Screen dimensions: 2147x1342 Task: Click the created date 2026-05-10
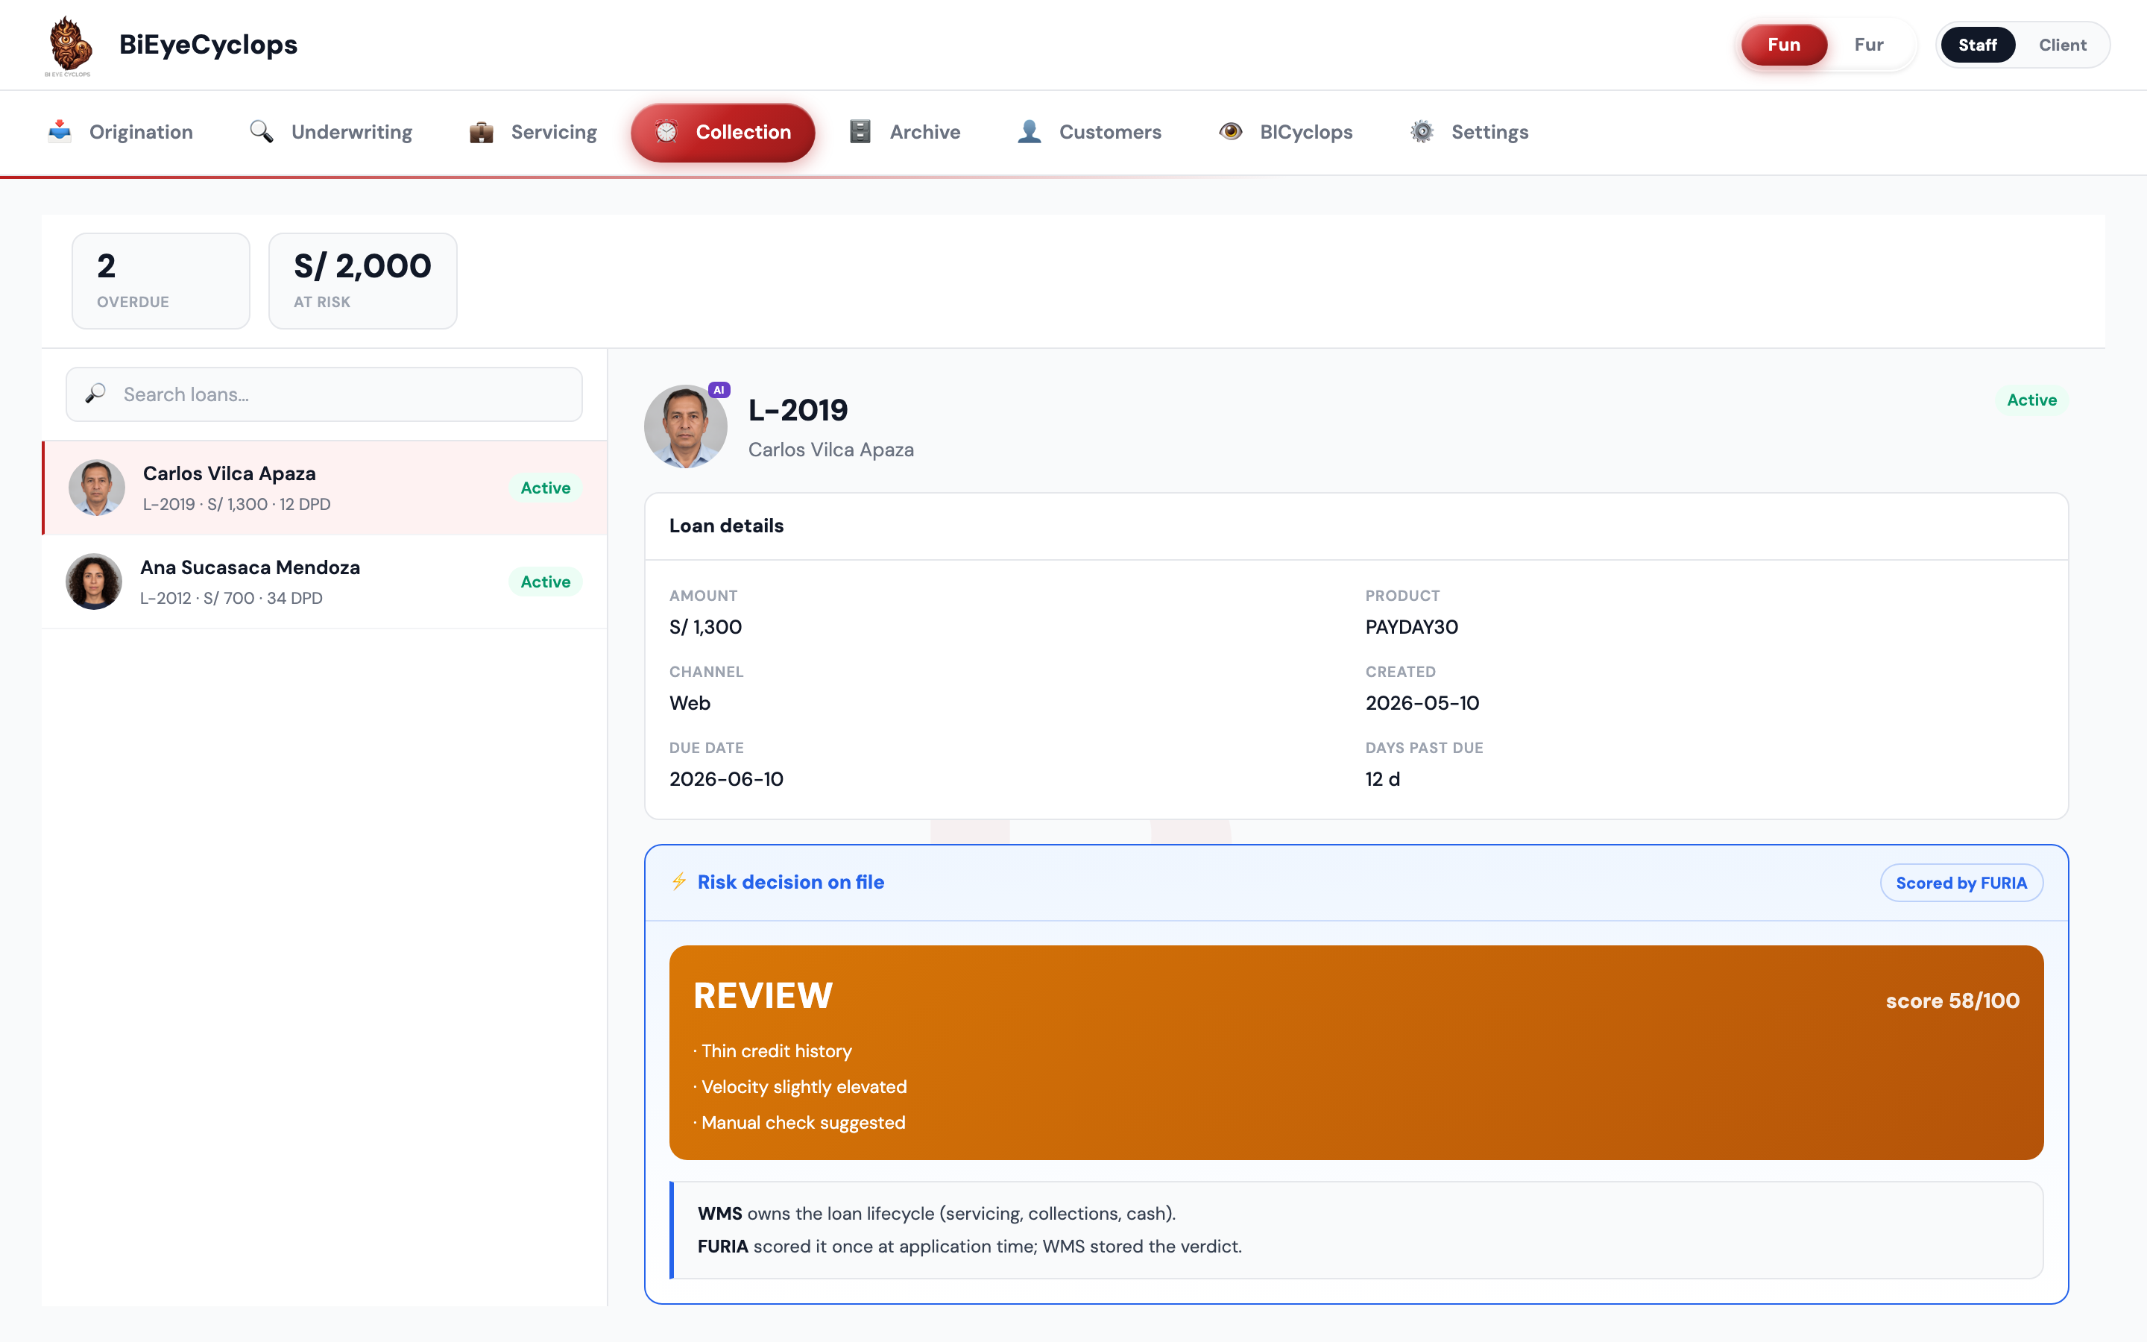[x=1422, y=703]
